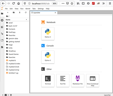Open the Open Tabs sidebar icon
Viewport: 113px width, 96px height.
pos(2,40)
